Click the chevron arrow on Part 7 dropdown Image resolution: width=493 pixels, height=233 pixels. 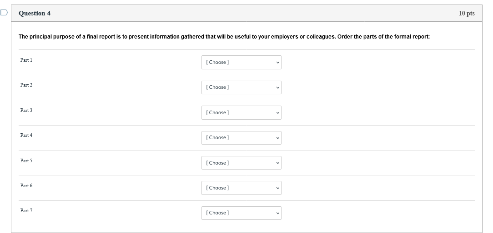277,213
